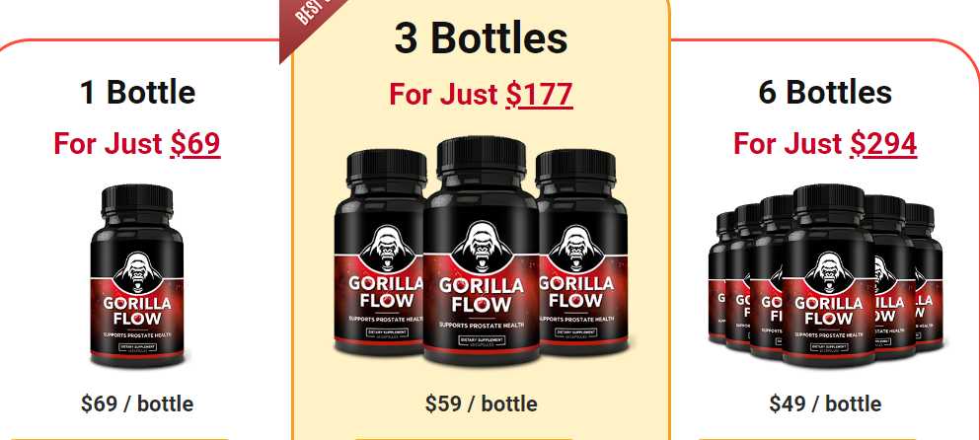Viewport: 980px width, 440px height.
Task: Click the $59 / bottle price text
Action: 482,403
